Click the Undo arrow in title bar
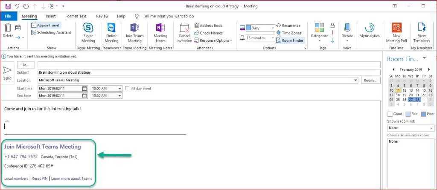 [17, 6]
